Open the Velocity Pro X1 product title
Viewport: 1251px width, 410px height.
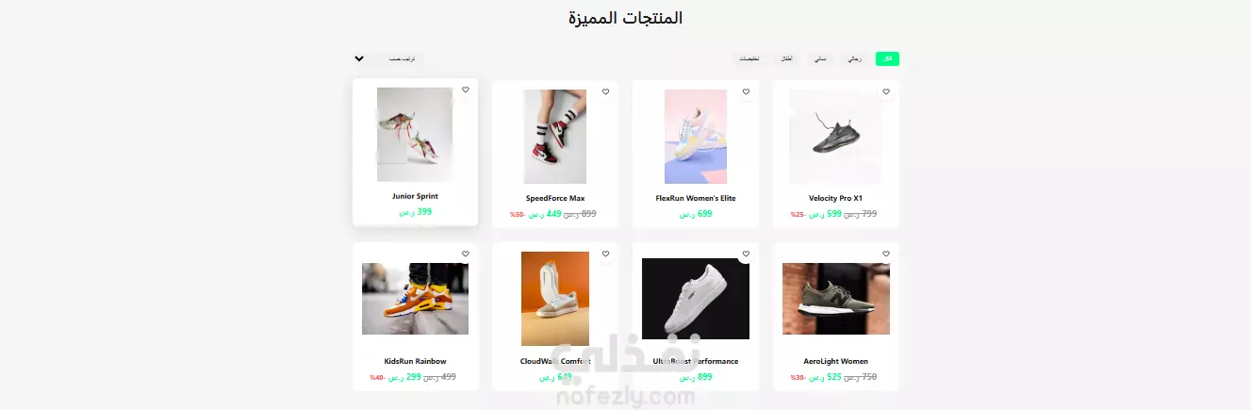(835, 199)
